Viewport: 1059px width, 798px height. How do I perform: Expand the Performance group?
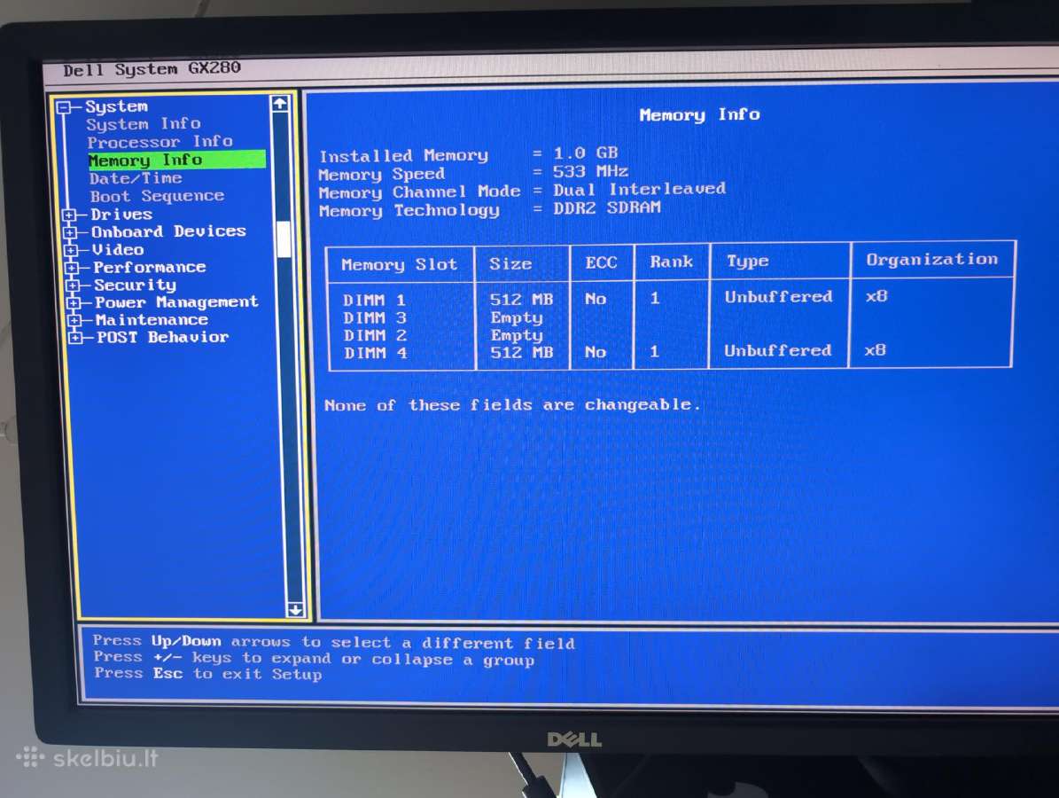72,269
